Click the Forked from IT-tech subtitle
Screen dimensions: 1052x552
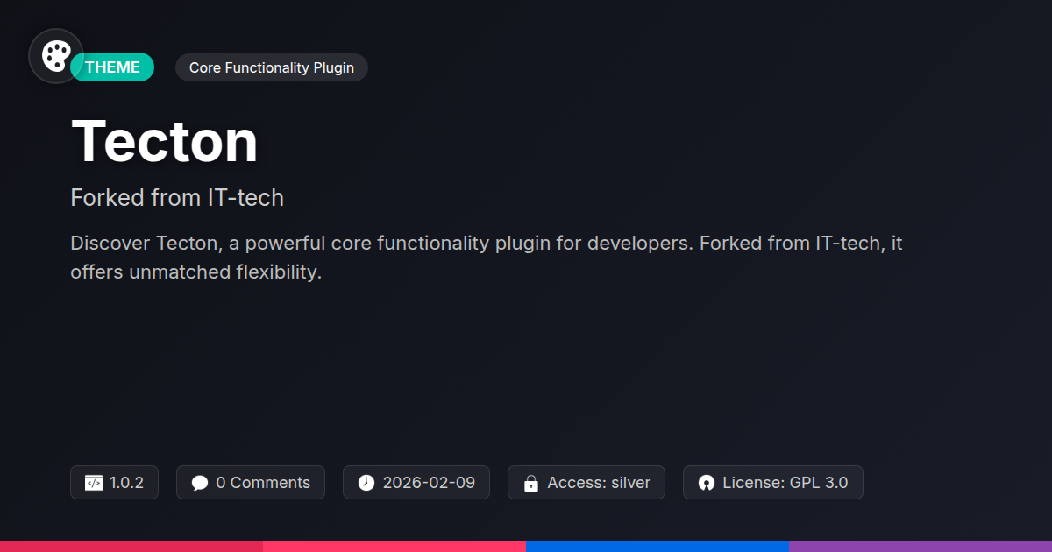coord(177,198)
